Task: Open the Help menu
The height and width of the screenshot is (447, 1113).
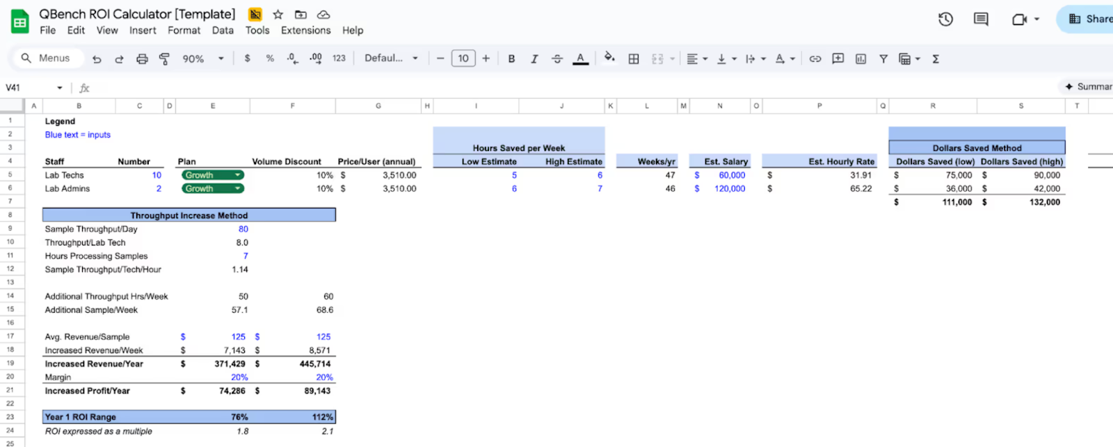Action: click(353, 31)
